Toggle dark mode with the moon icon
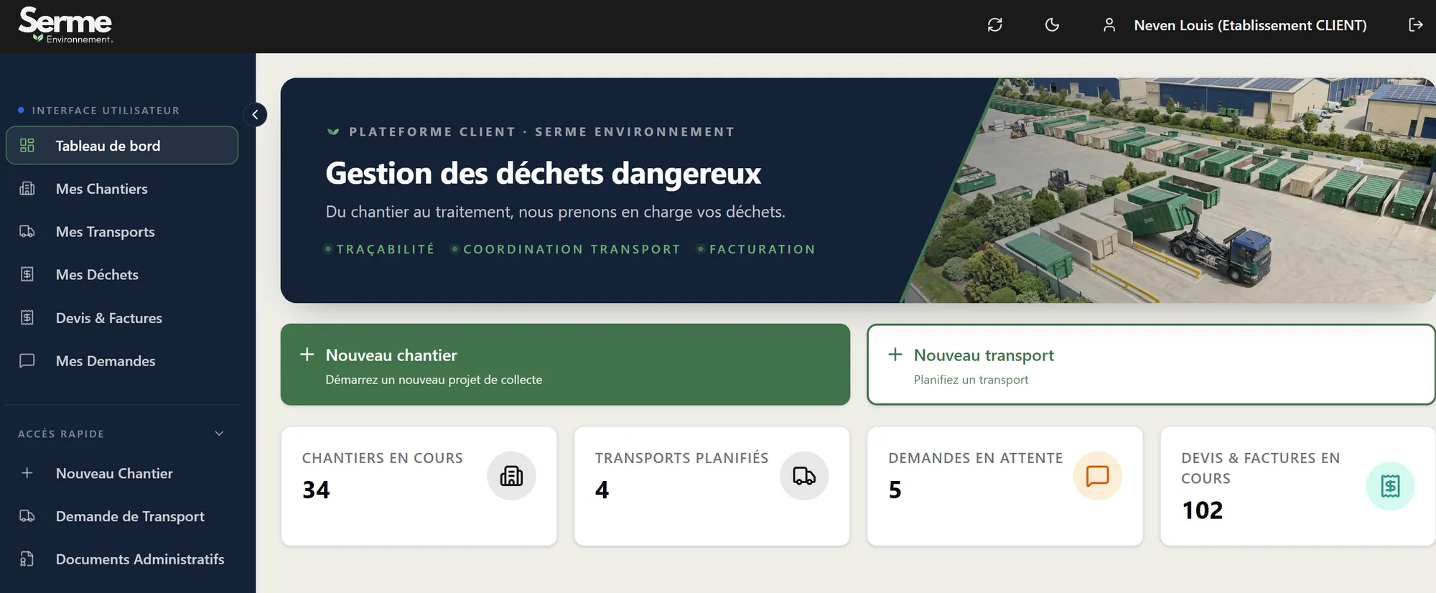The height and width of the screenshot is (593, 1436). 1052,25
